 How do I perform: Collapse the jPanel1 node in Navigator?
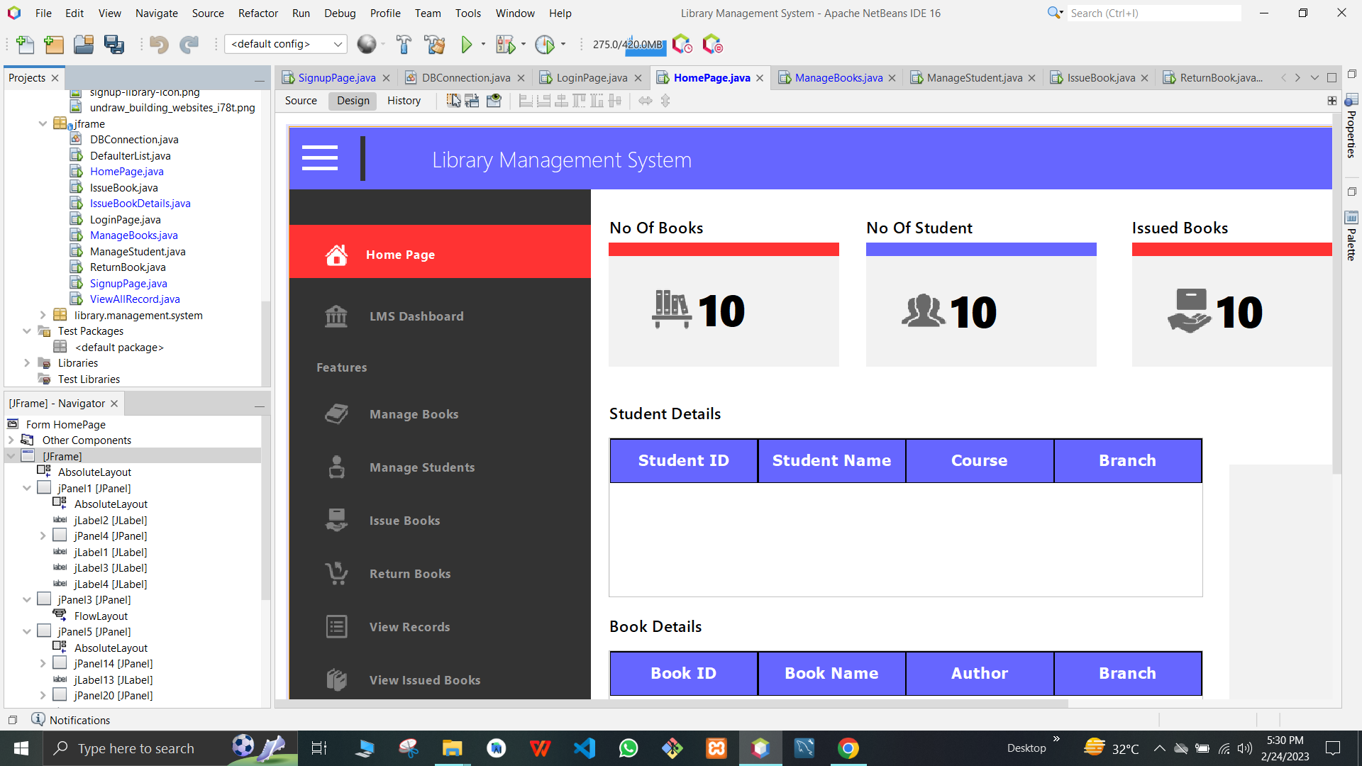tap(27, 488)
